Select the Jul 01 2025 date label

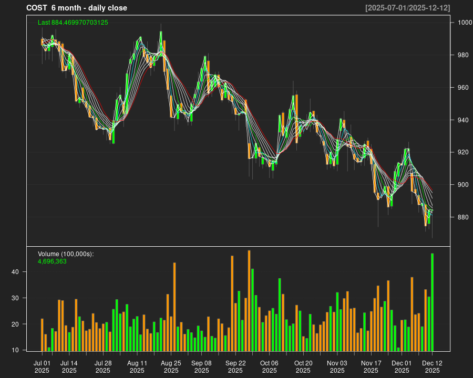click(x=42, y=366)
